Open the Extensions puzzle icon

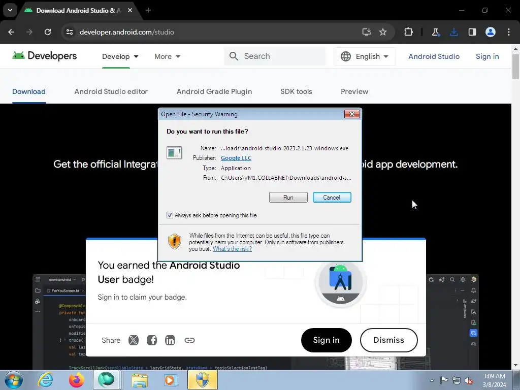point(408,32)
